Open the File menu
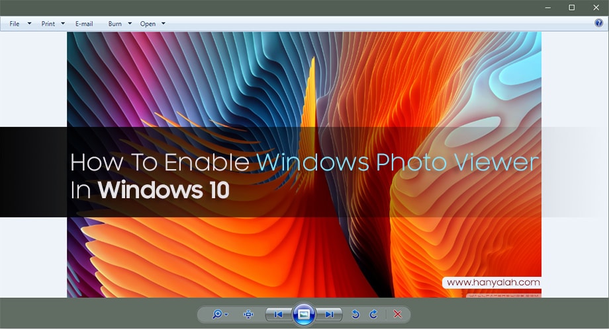This screenshot has height=329, width=609. [15, 24]
